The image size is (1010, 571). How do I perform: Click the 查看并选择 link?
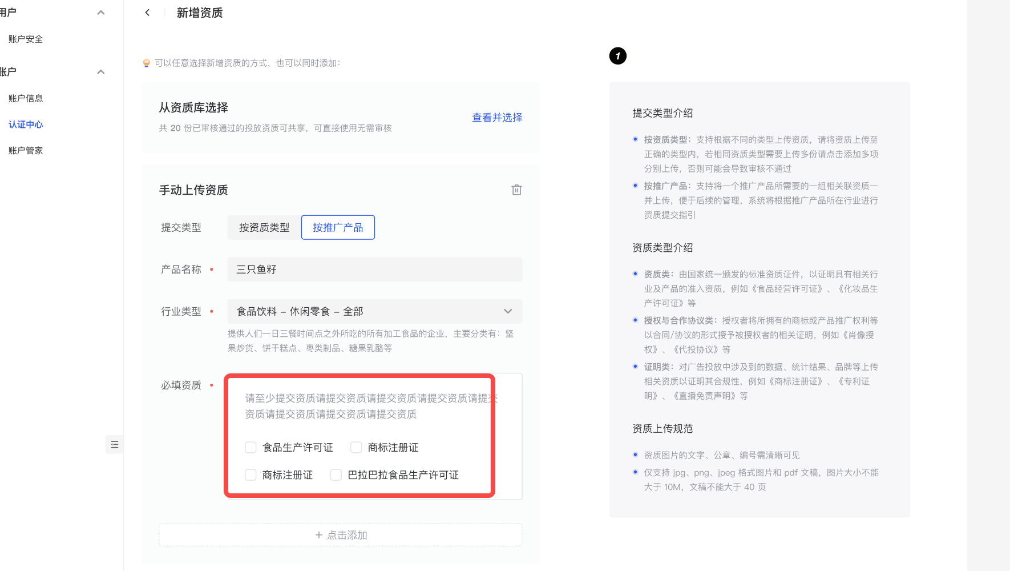(496, 118)
